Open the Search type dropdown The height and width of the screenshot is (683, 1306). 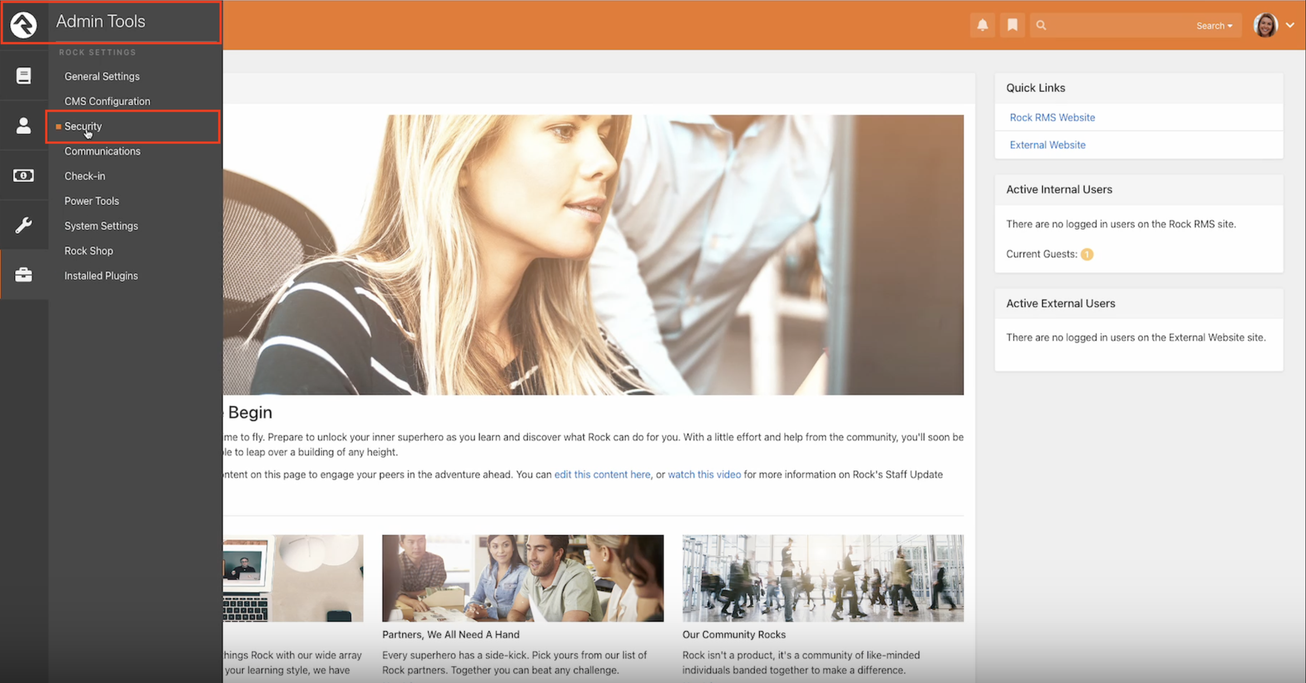(x=1214, y=25)
